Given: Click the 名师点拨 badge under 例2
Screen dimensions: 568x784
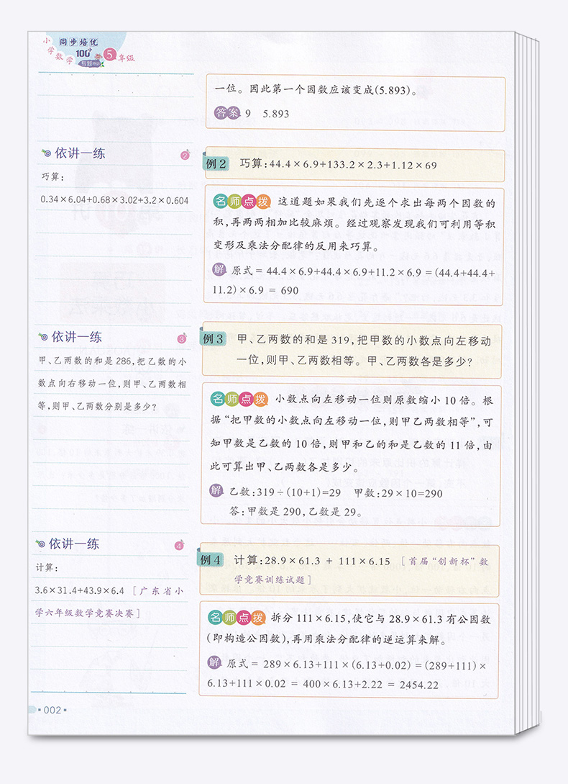Looking at the screenshot, I should point(242,202).
